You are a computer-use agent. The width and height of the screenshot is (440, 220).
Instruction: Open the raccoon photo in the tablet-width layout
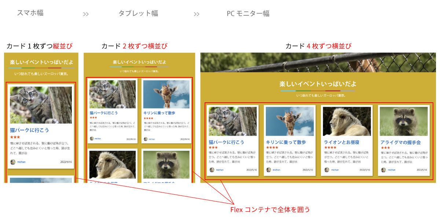(x=166, y=165)
